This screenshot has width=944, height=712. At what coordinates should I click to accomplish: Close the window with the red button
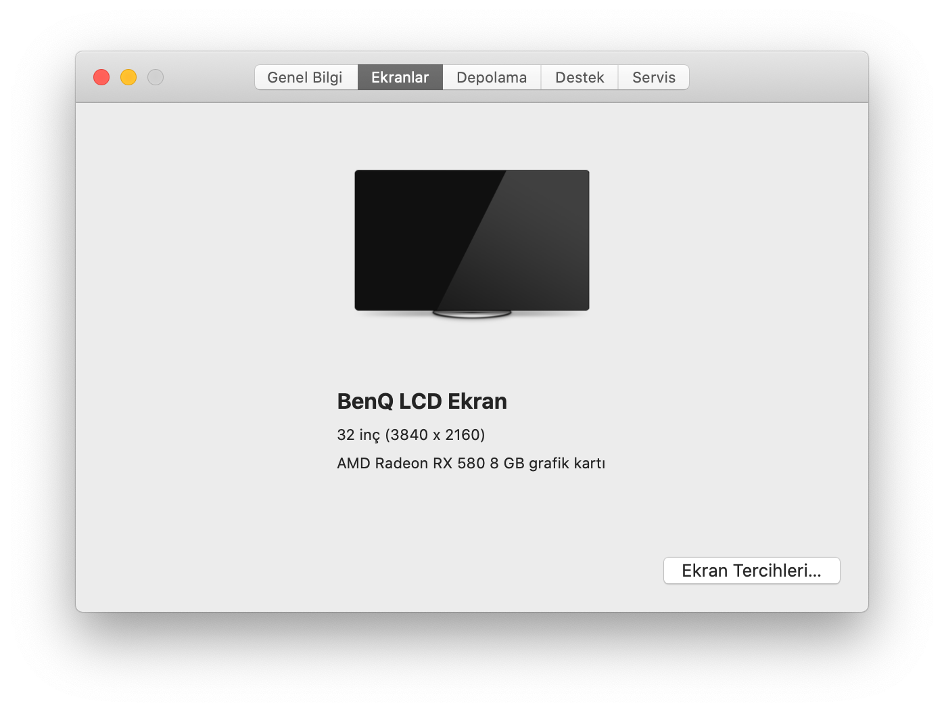[101, 77]
